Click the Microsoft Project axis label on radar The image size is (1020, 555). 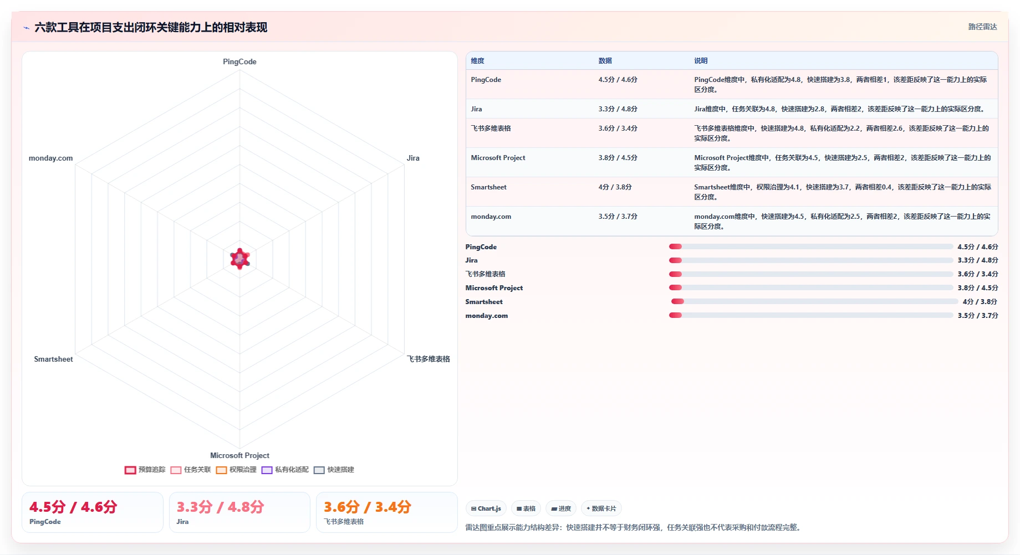239,456
